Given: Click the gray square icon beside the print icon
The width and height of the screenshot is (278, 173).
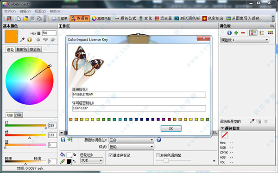Looking at the screenshot, I should pos(32,19).
